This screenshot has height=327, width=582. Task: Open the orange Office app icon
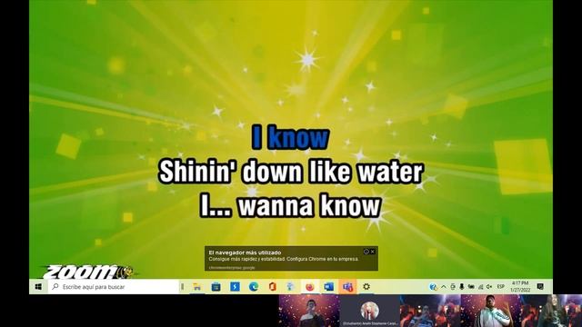coord(273,287)
